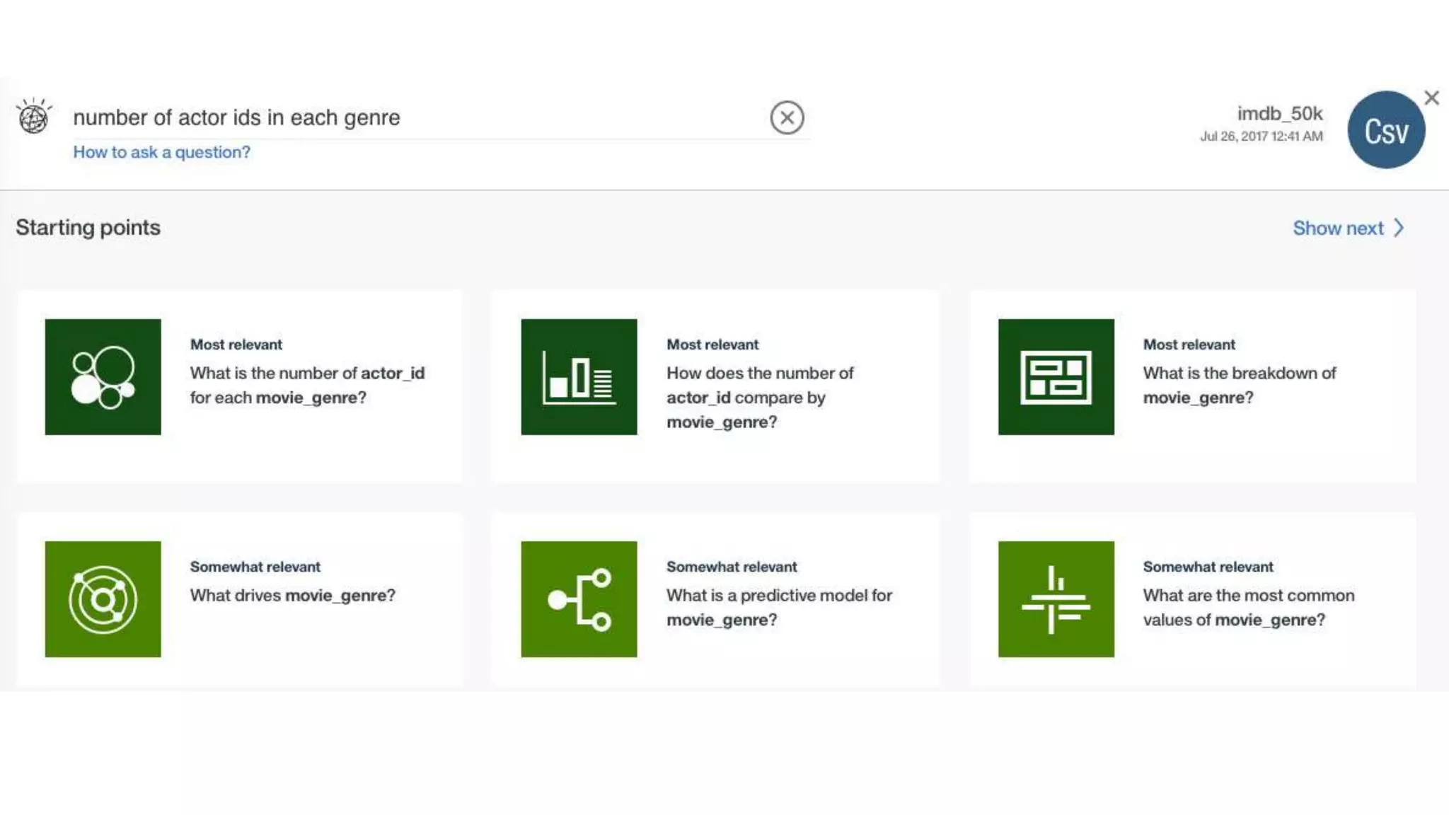Click the Watson globe logo icon
The image size is (1449, 815).
point(33,117)
